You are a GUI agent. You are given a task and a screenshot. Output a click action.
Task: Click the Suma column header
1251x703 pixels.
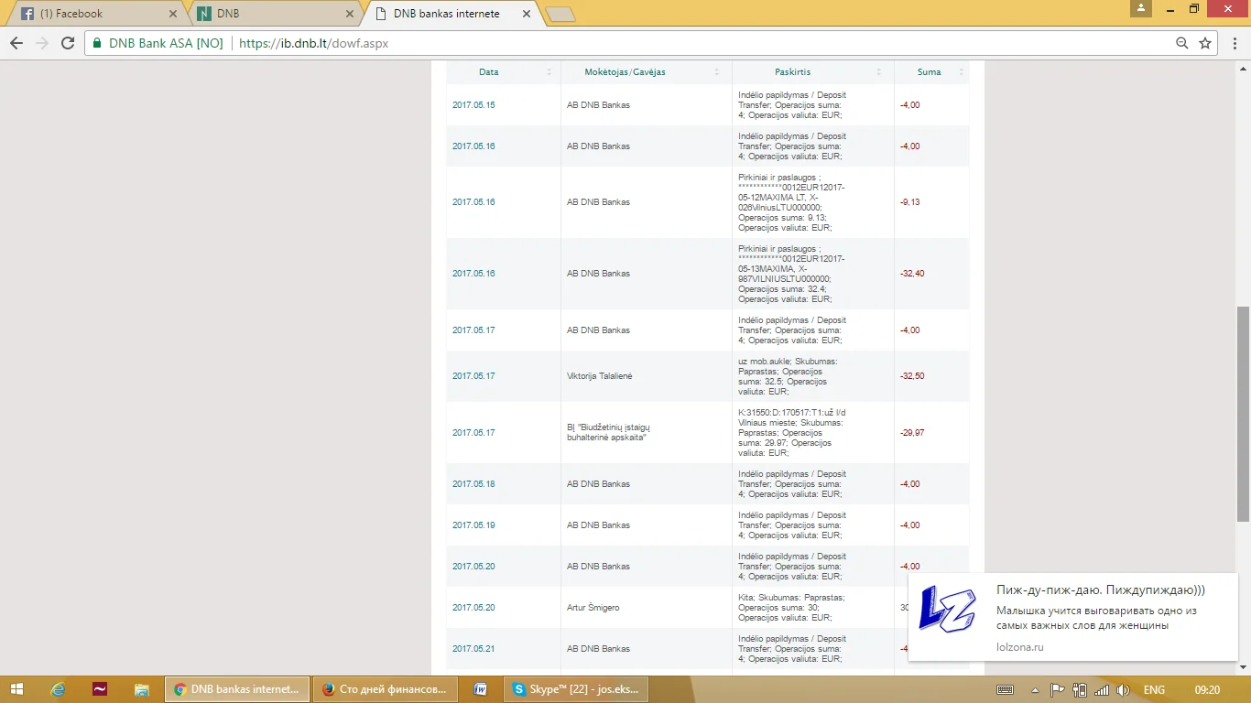click(x=930, y=72)
